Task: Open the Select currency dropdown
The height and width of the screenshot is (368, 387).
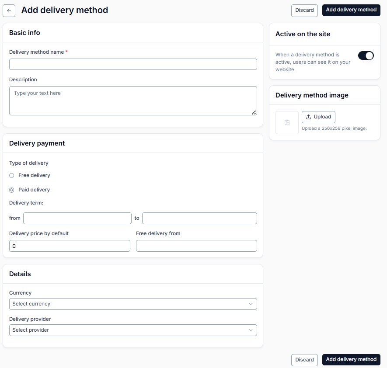Action: [x=133, y=304]
